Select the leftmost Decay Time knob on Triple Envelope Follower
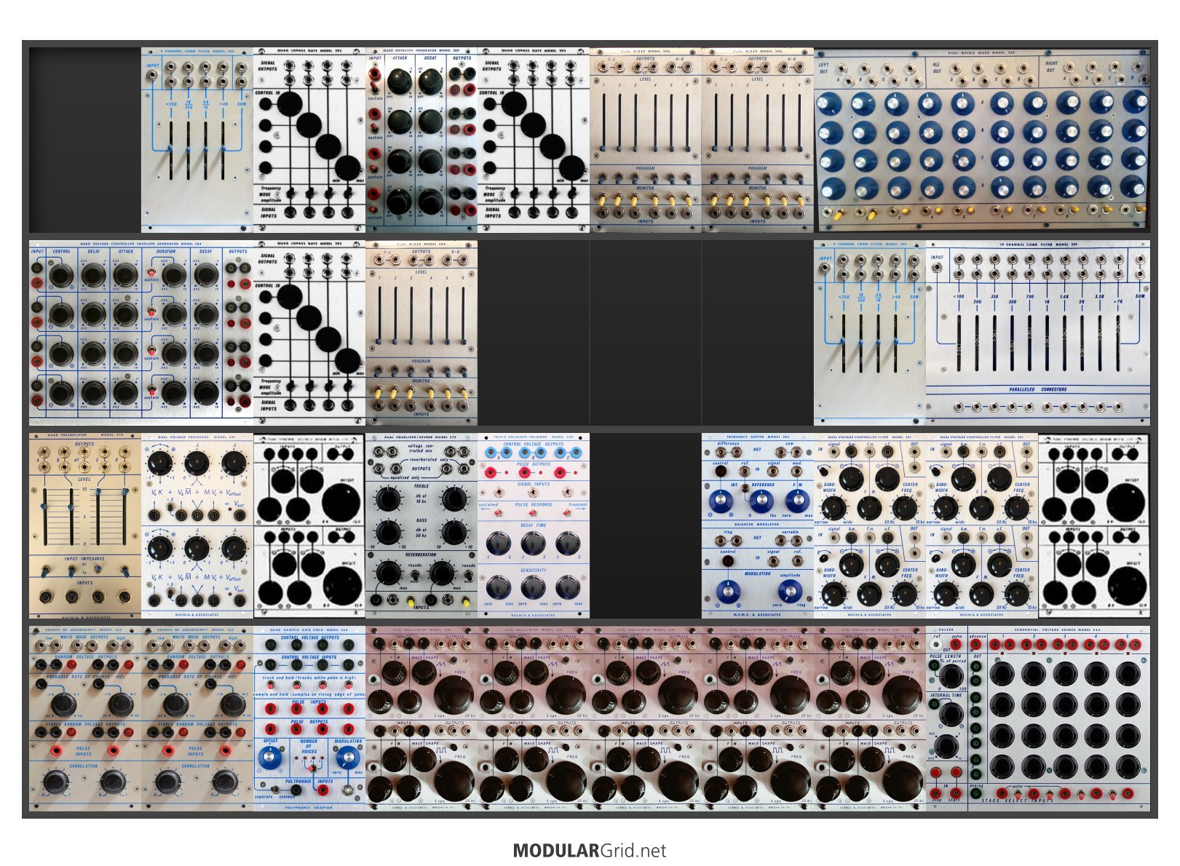1180x866 pixels. [497, 542]
